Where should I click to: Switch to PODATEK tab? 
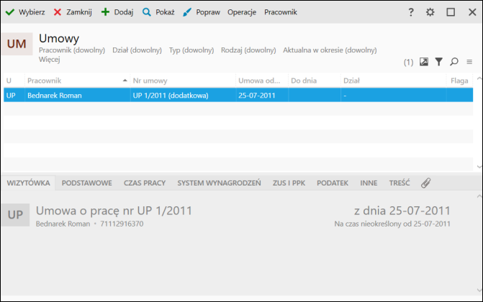click(x=333, y=183)
